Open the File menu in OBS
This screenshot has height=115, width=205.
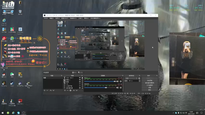tap(46, 18)
